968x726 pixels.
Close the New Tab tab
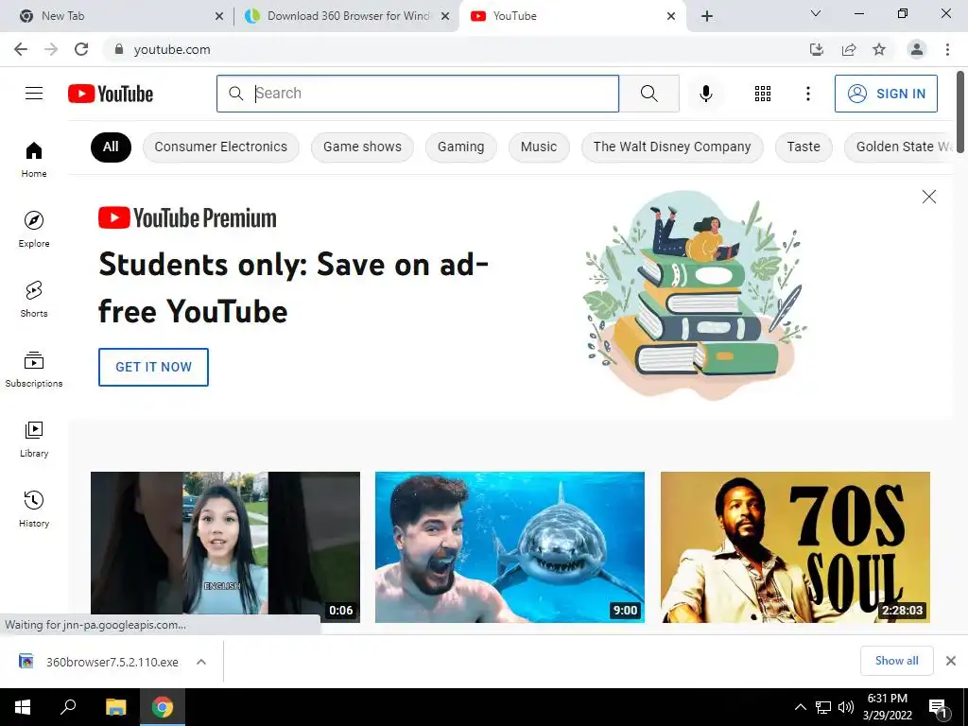(x=219, y=16)
